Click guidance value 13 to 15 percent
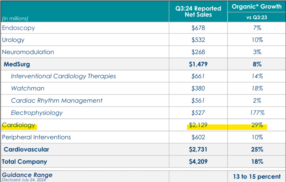This screenshot has width=286, height=182. click(x=257, y=177)
